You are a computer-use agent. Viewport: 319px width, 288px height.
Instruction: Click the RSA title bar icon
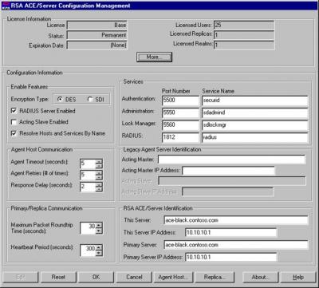coord(6,5)
